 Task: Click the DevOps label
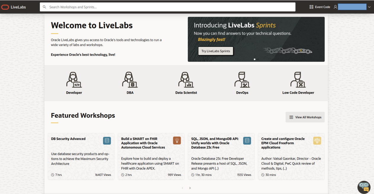(x=242, y=93)
